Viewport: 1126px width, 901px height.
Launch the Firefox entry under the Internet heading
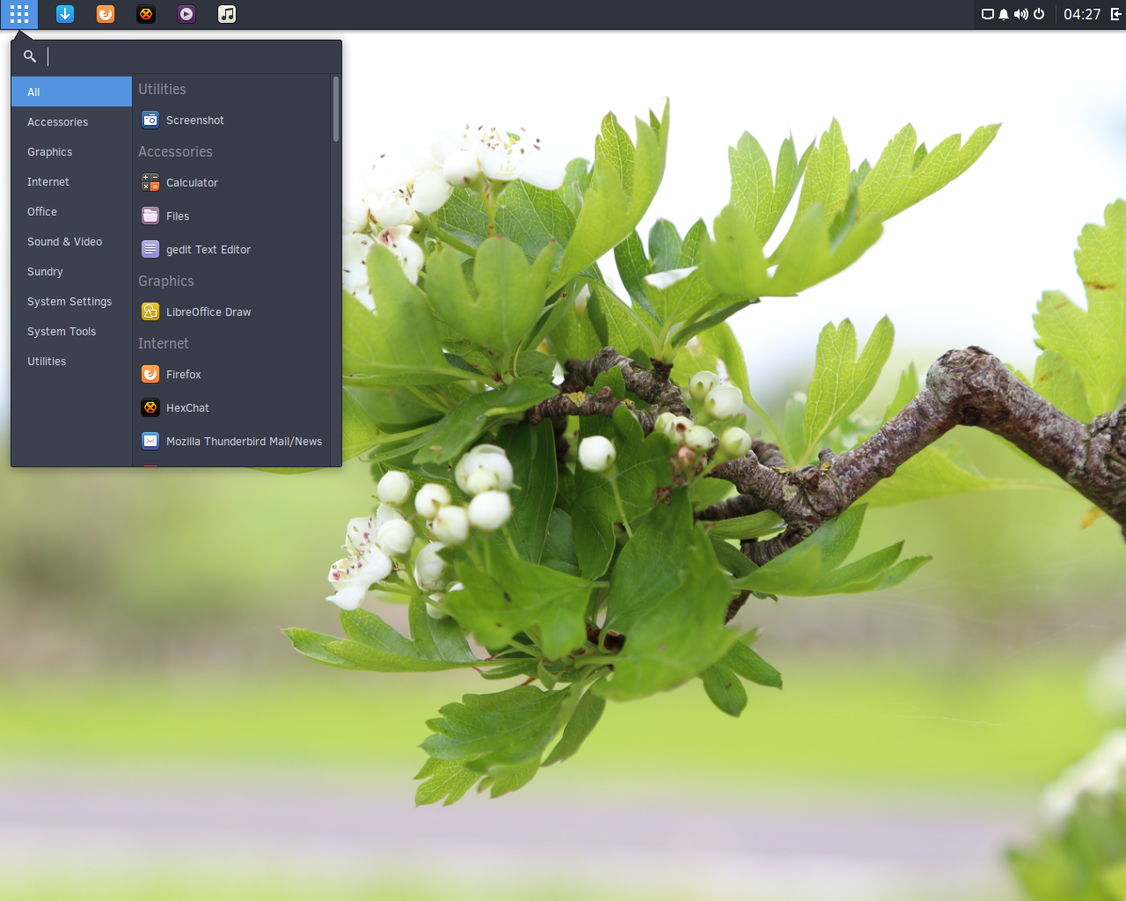click(232, 375)
